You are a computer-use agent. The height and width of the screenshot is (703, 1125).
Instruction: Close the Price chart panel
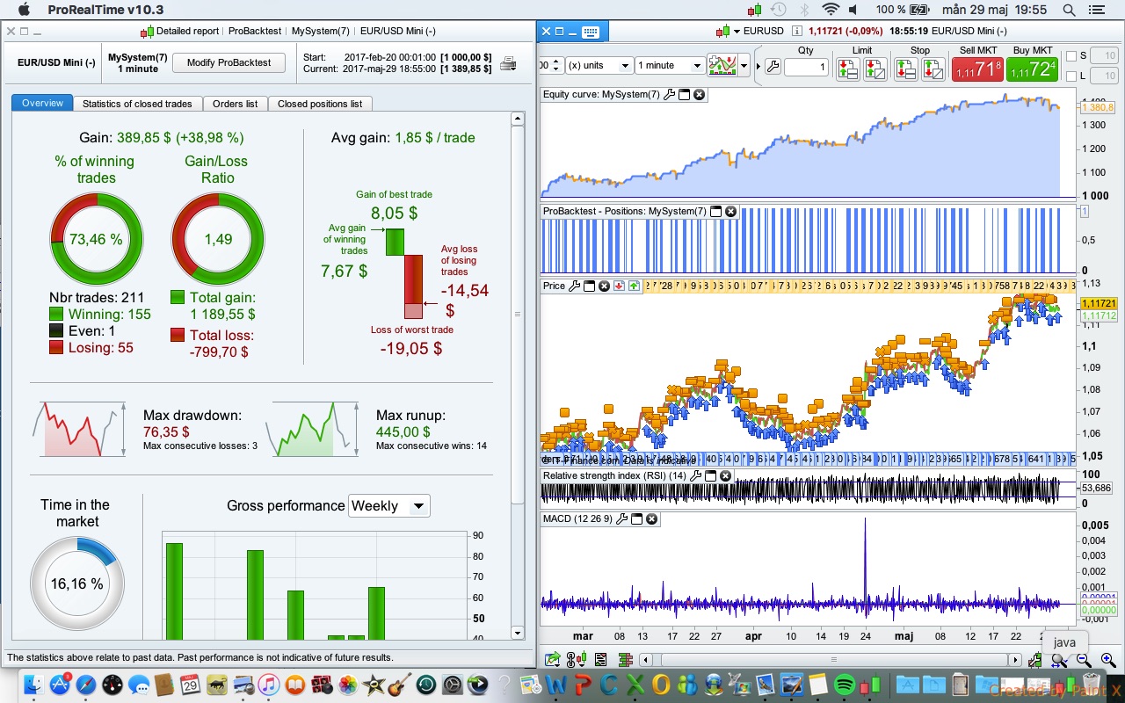[604, 286]
